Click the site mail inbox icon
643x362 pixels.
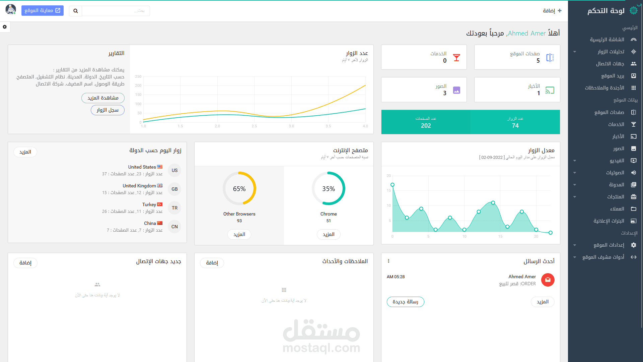634,76
